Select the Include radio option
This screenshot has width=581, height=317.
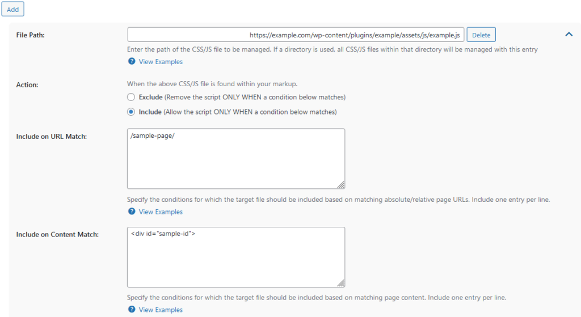pos(131,112)
